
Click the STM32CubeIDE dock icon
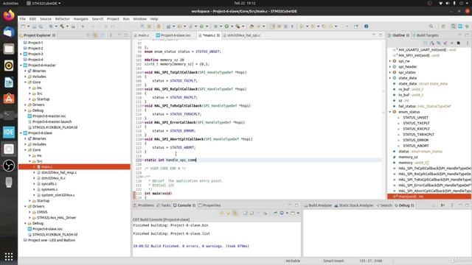click(9, 132)
